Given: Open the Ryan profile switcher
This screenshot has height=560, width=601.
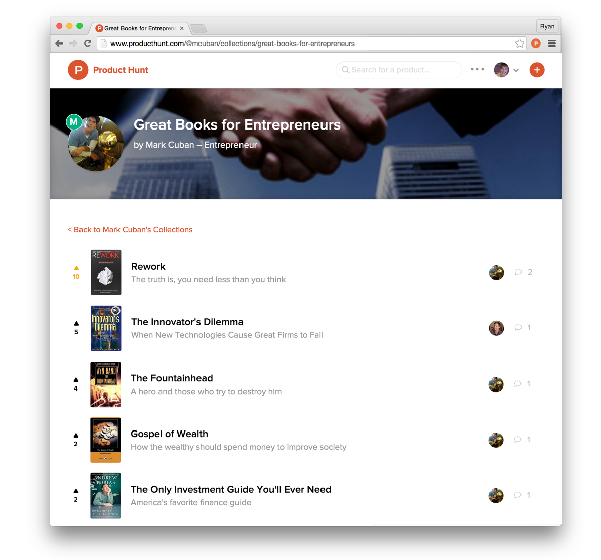Looking at the screenshot, I should (x=547, y=26).
